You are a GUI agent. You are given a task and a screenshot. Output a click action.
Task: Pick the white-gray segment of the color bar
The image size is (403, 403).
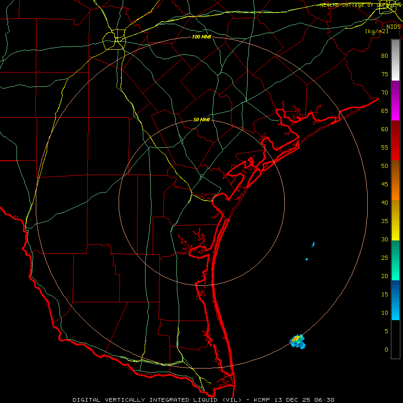click(395, 60)
